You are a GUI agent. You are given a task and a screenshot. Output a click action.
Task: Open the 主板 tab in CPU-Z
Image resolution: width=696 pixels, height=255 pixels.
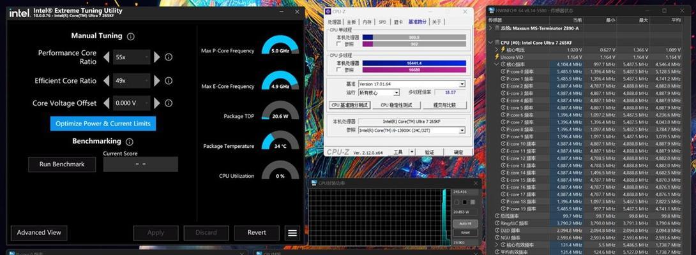(x=351, y=22)
